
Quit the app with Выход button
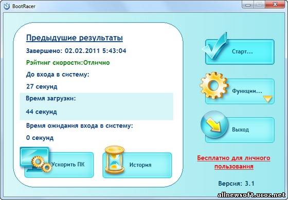click(240, 130)
